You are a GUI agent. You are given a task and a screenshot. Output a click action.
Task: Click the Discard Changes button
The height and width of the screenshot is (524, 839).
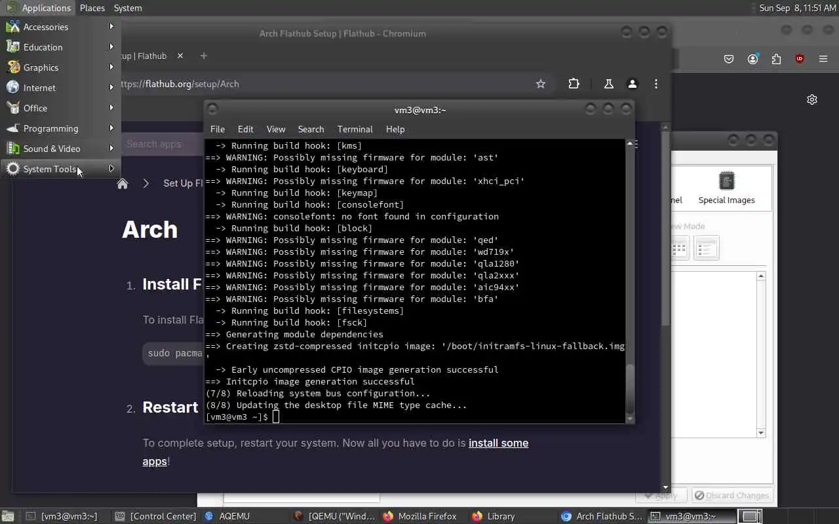click(x=732, y=496)
